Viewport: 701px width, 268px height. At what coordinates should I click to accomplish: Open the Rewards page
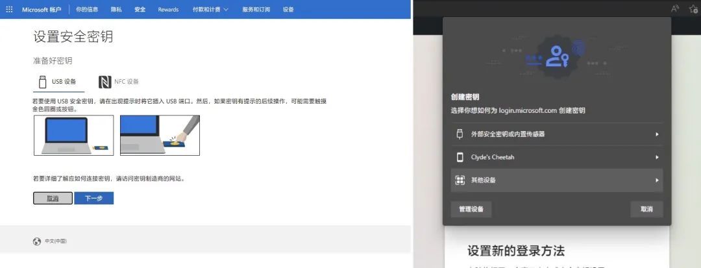168,9
